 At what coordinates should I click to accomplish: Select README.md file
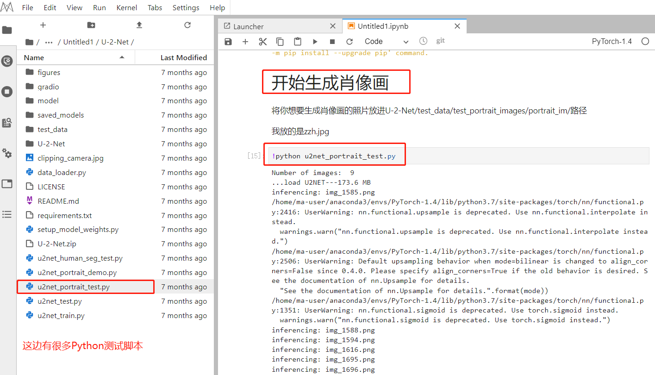[x=116, y=201]
